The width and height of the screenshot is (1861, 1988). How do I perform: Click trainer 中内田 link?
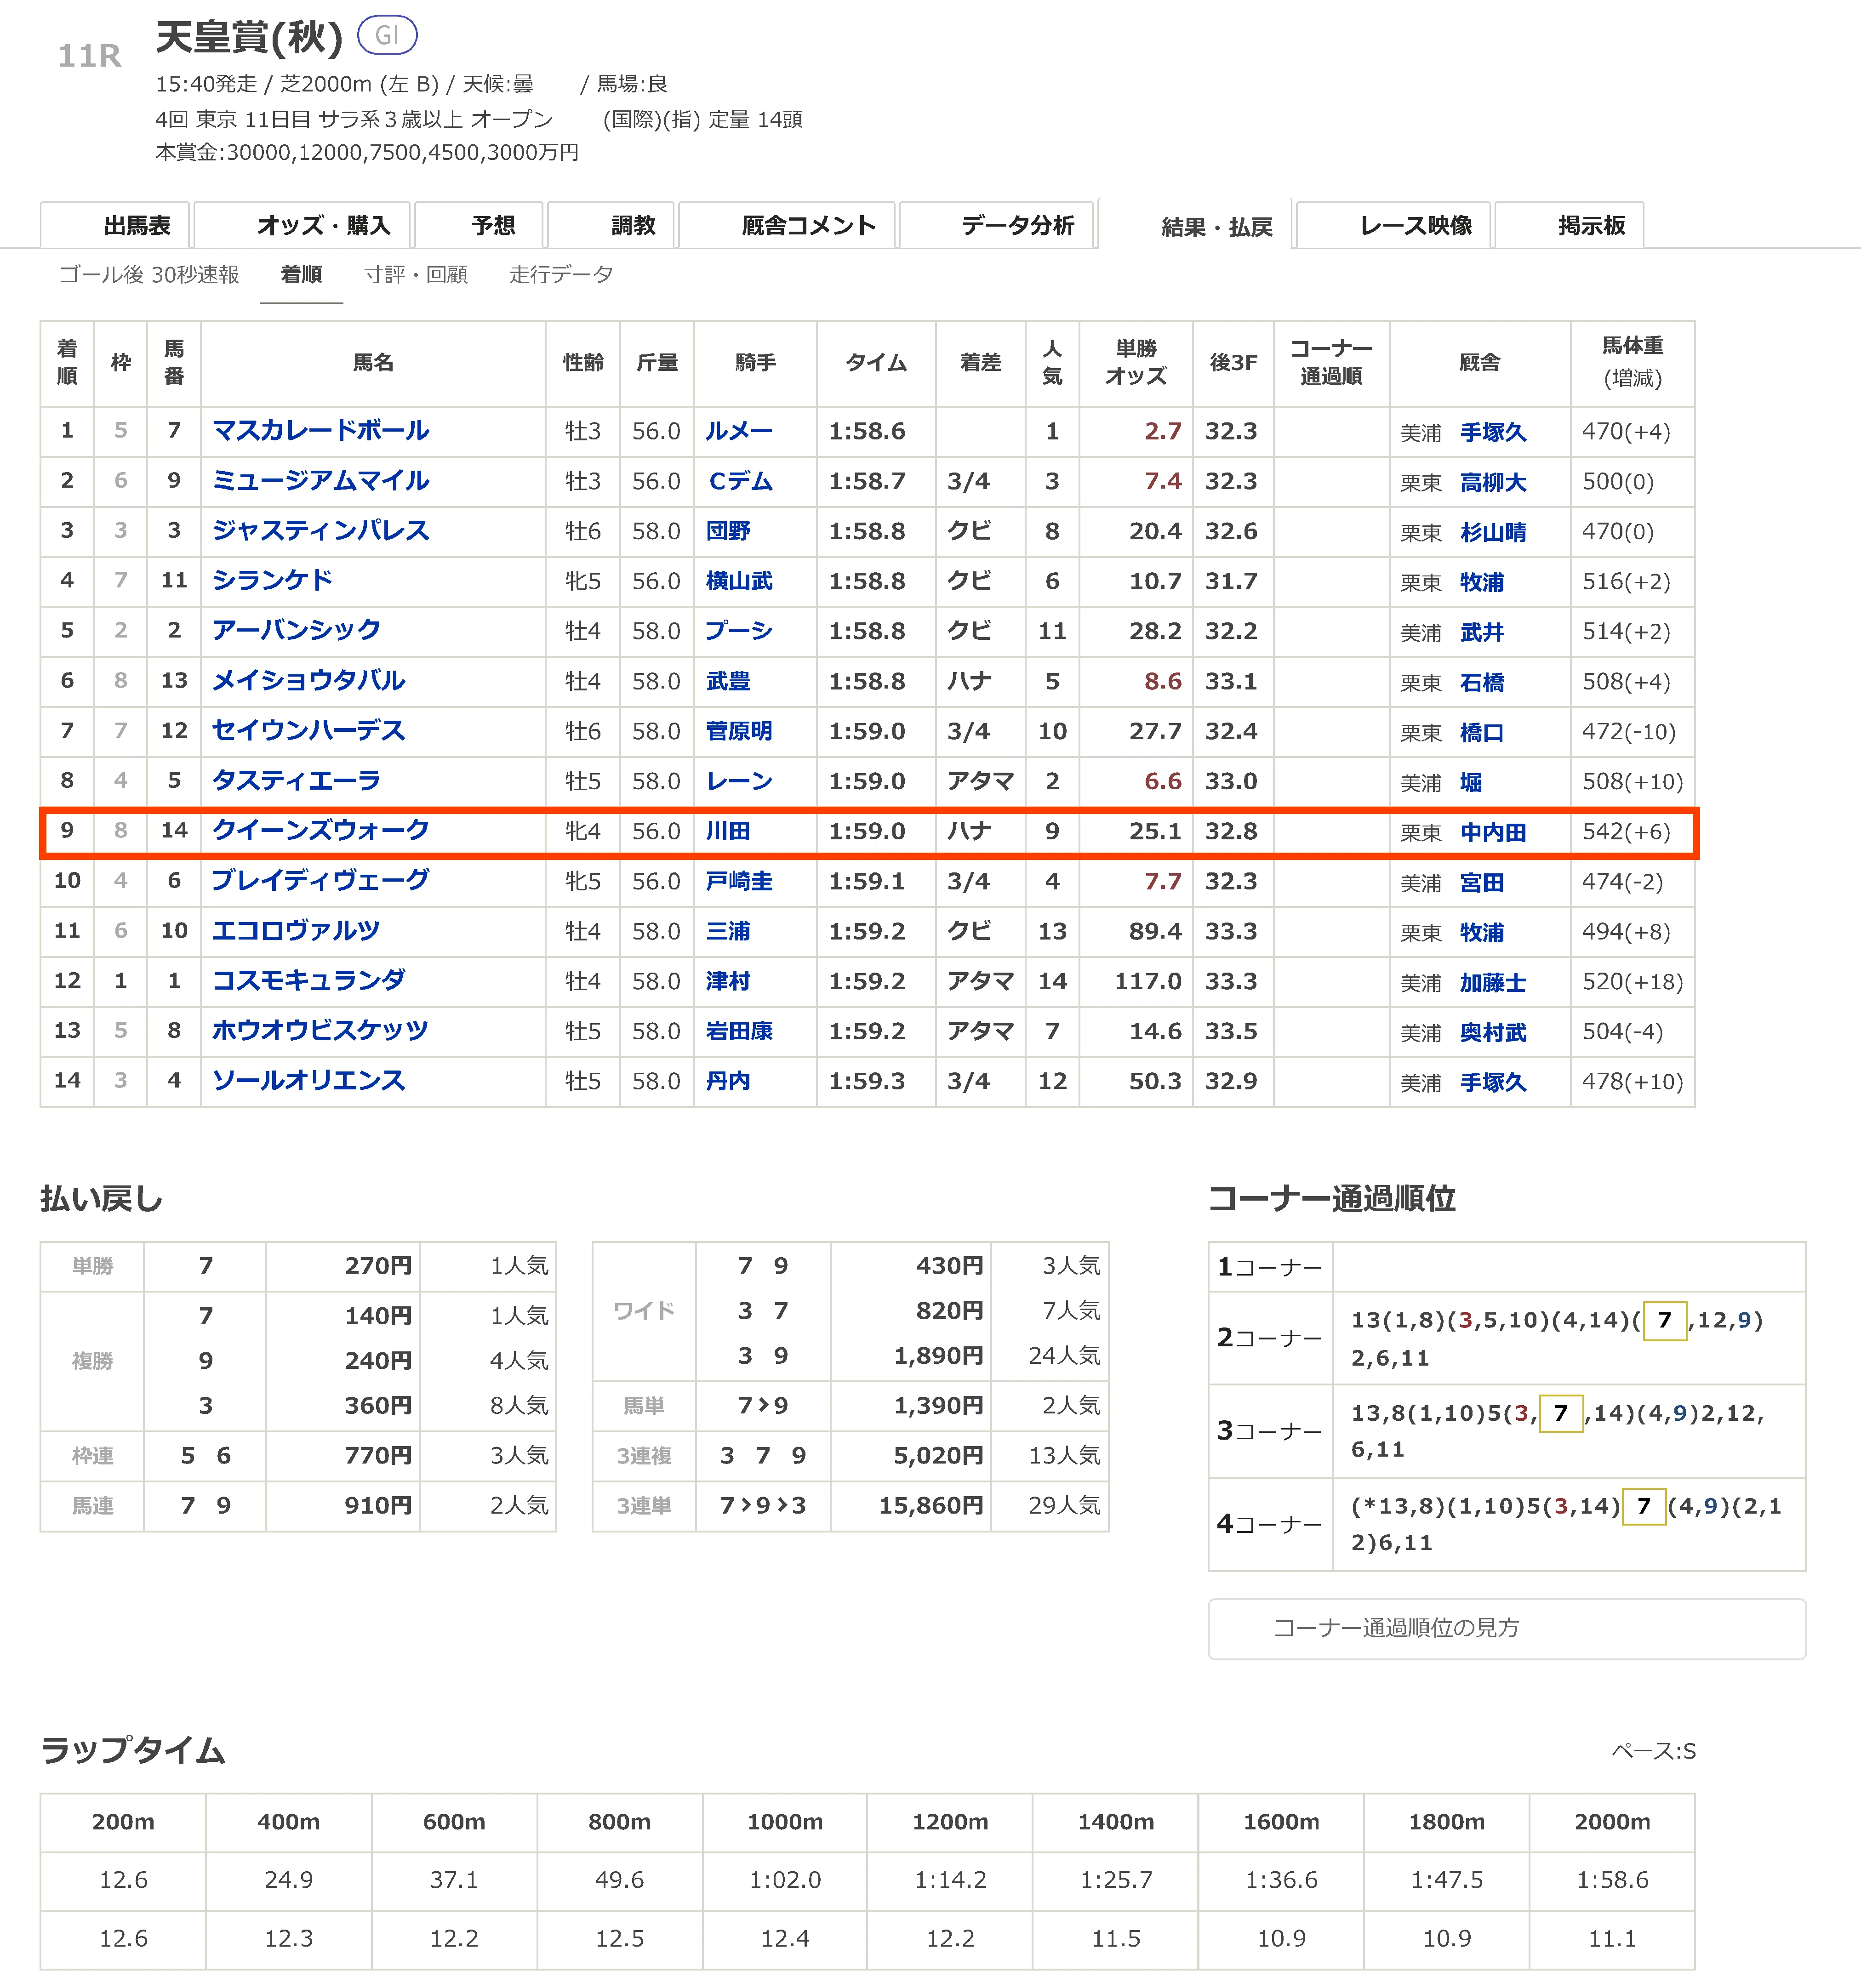click(x=1493, y=833)
